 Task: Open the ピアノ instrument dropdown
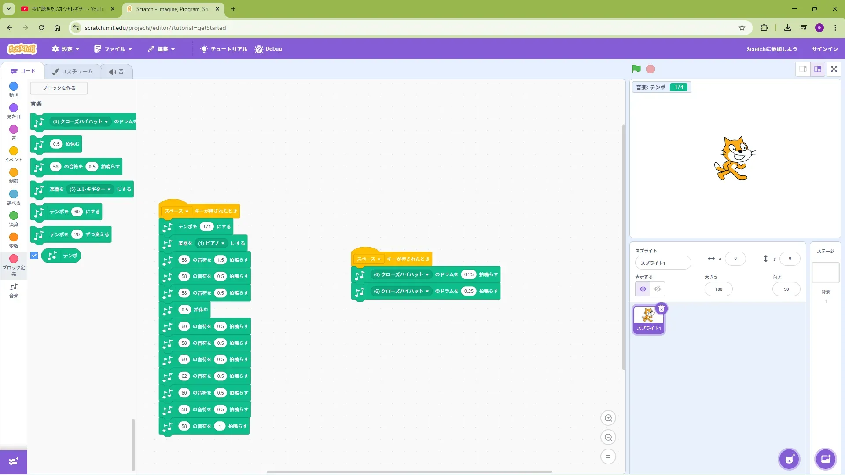212,243
